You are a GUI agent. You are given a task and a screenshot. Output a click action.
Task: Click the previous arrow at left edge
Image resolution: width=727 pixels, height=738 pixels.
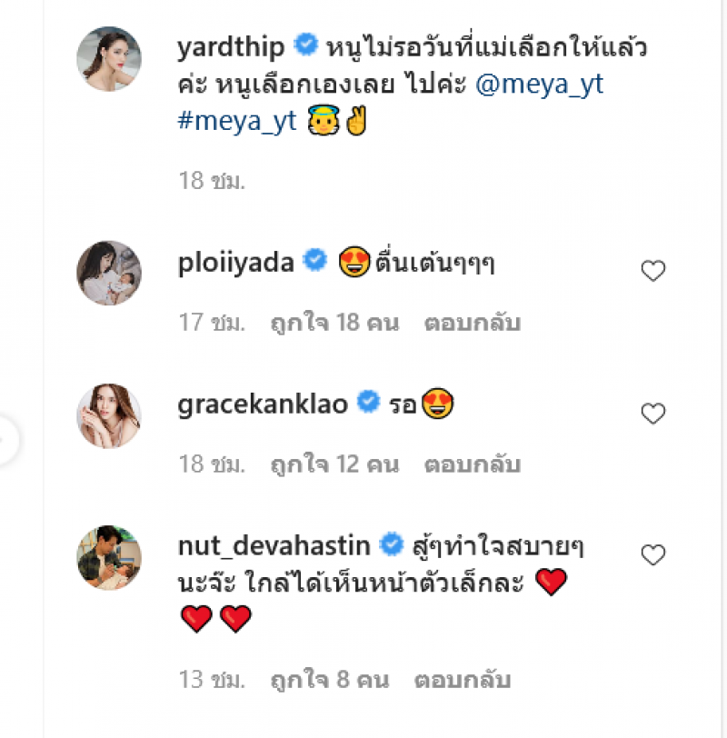[x=5, y=439]
